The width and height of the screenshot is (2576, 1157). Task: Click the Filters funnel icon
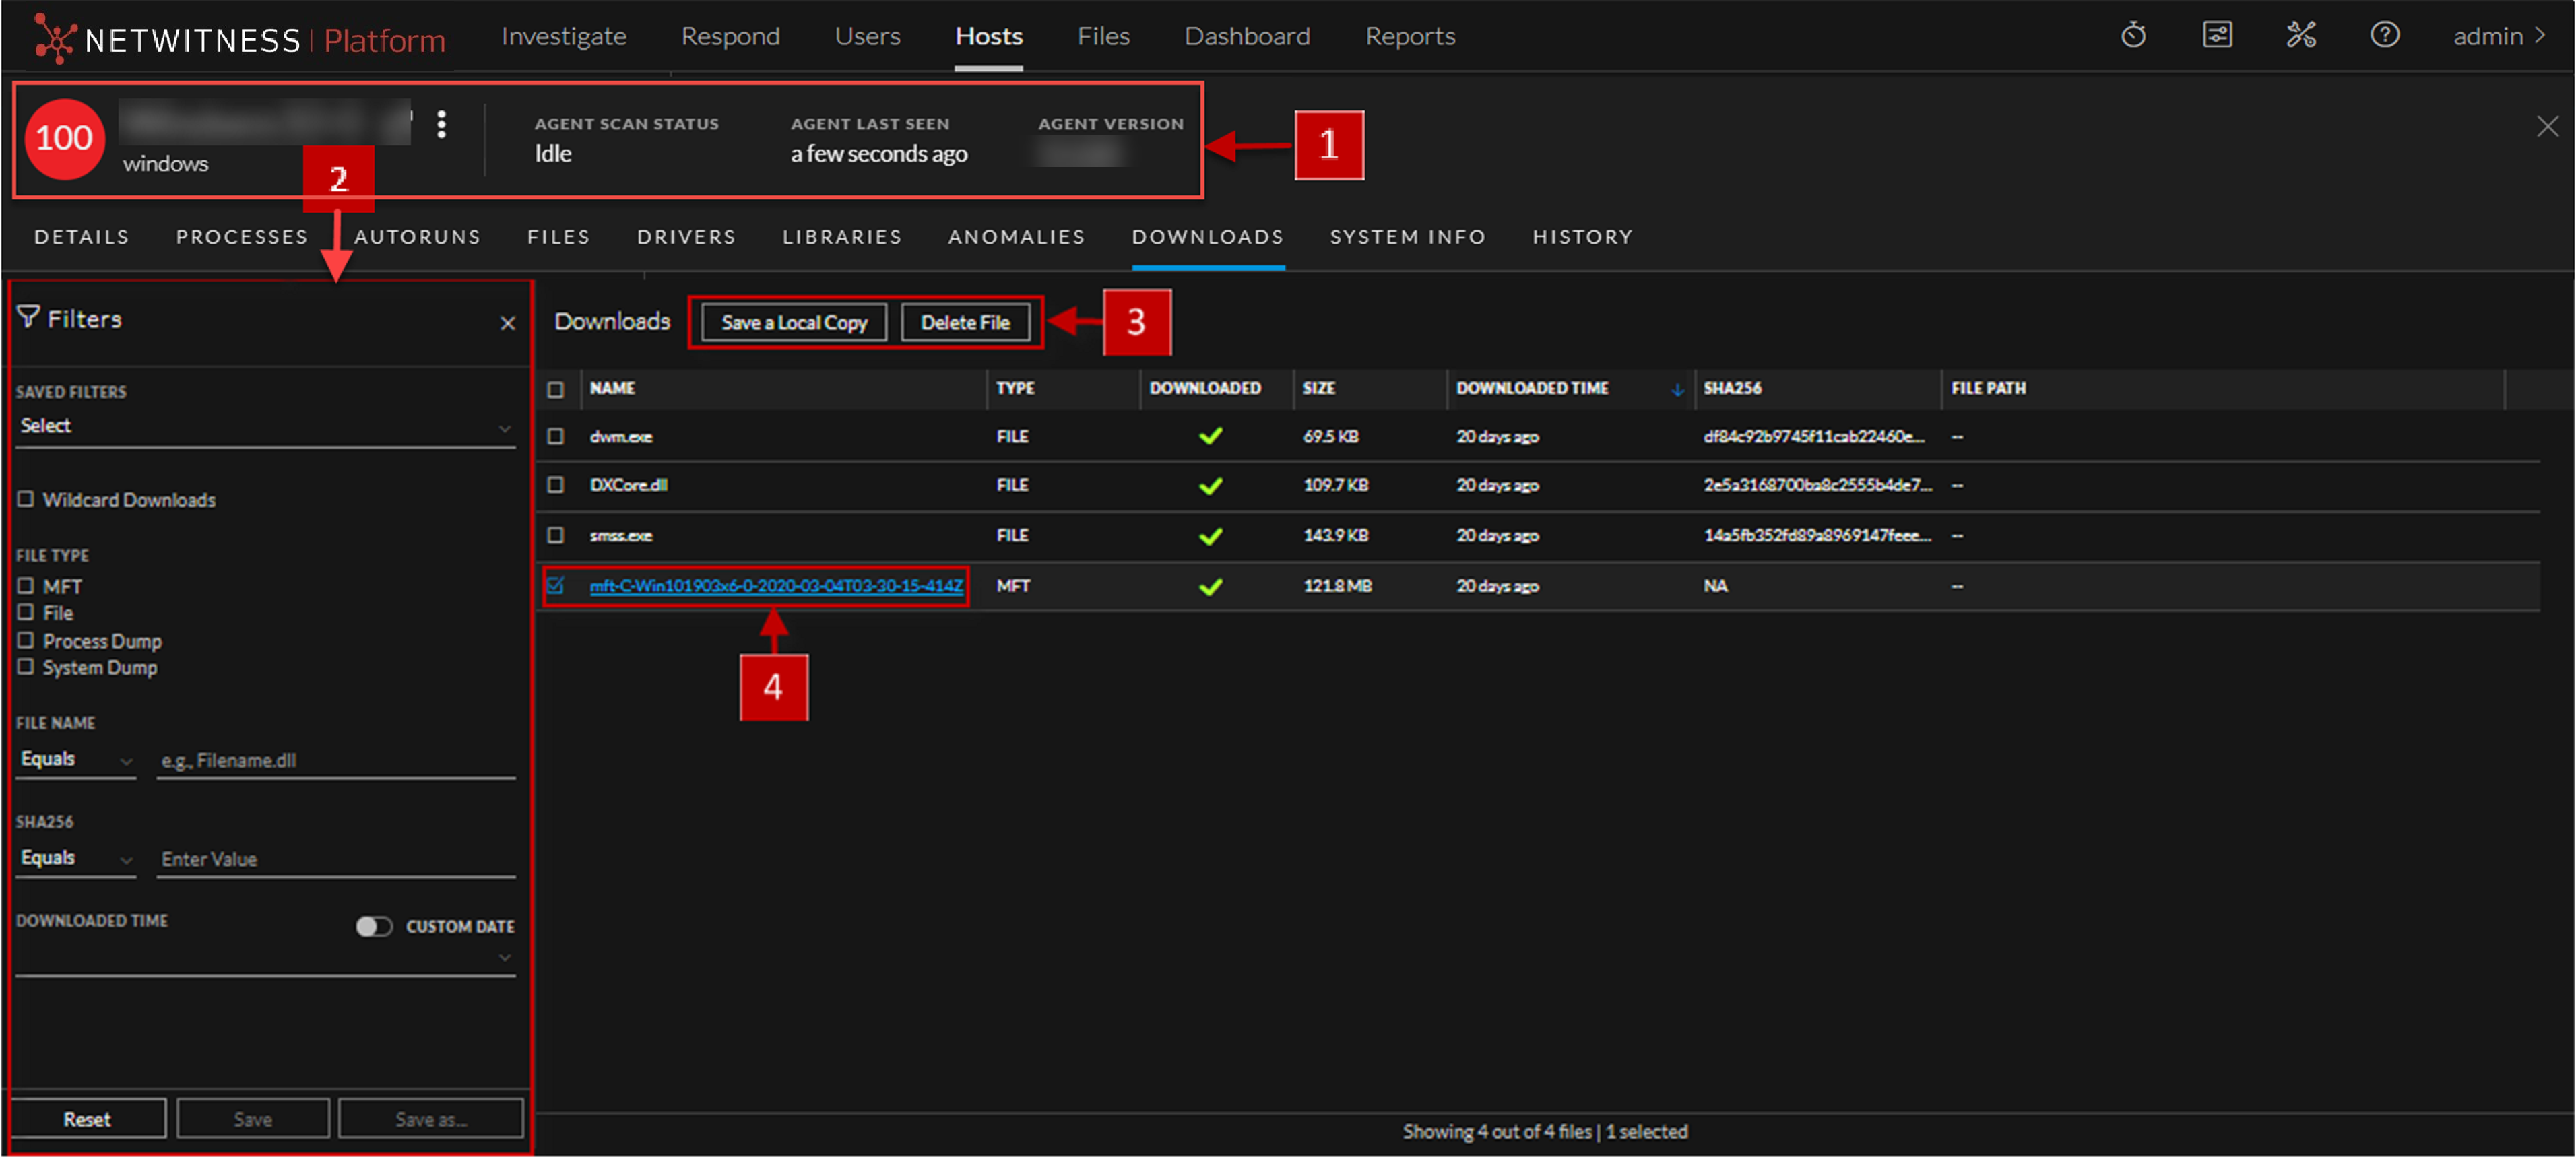[28, 317]
